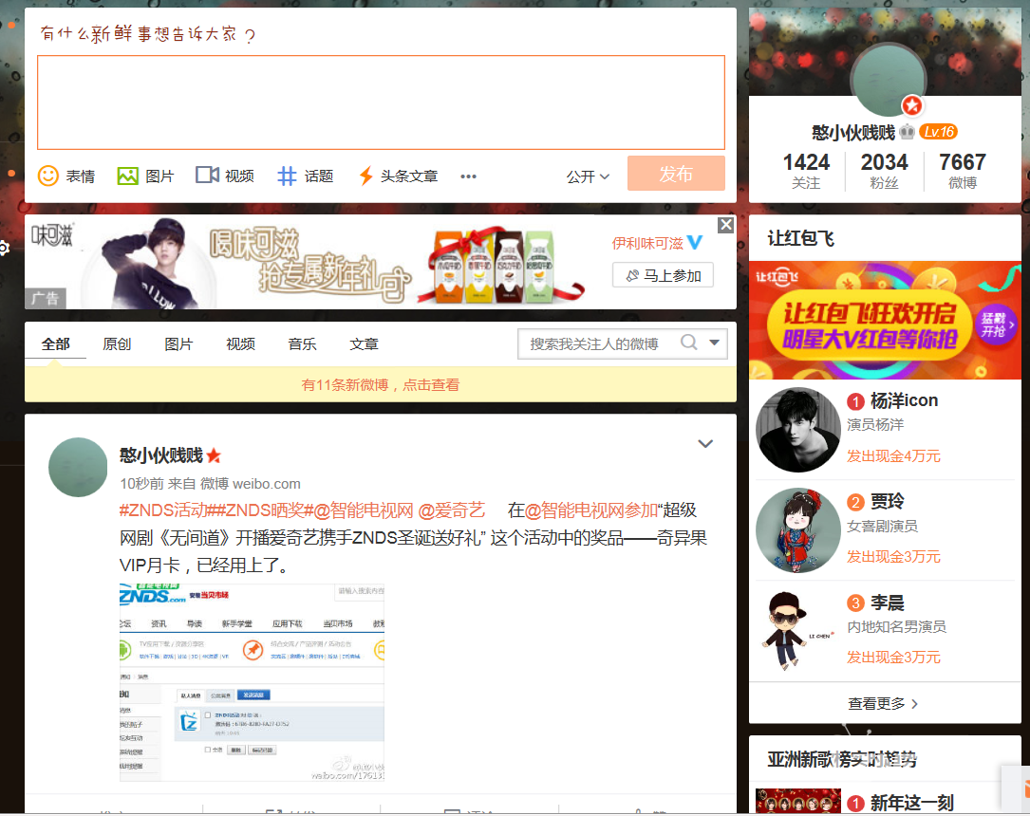Focus the new post text box
The height and width of the screenshot is (816, 1030).
click(x=381, y=102)
